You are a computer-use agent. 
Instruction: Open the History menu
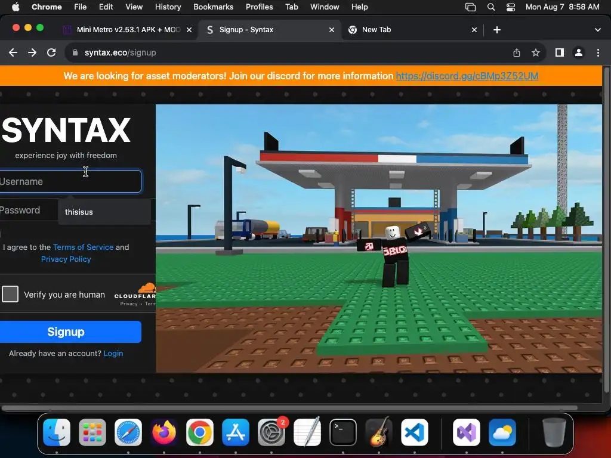(168, 7)
